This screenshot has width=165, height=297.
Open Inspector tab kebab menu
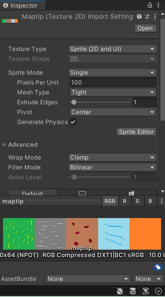click(x=158, y=5)
